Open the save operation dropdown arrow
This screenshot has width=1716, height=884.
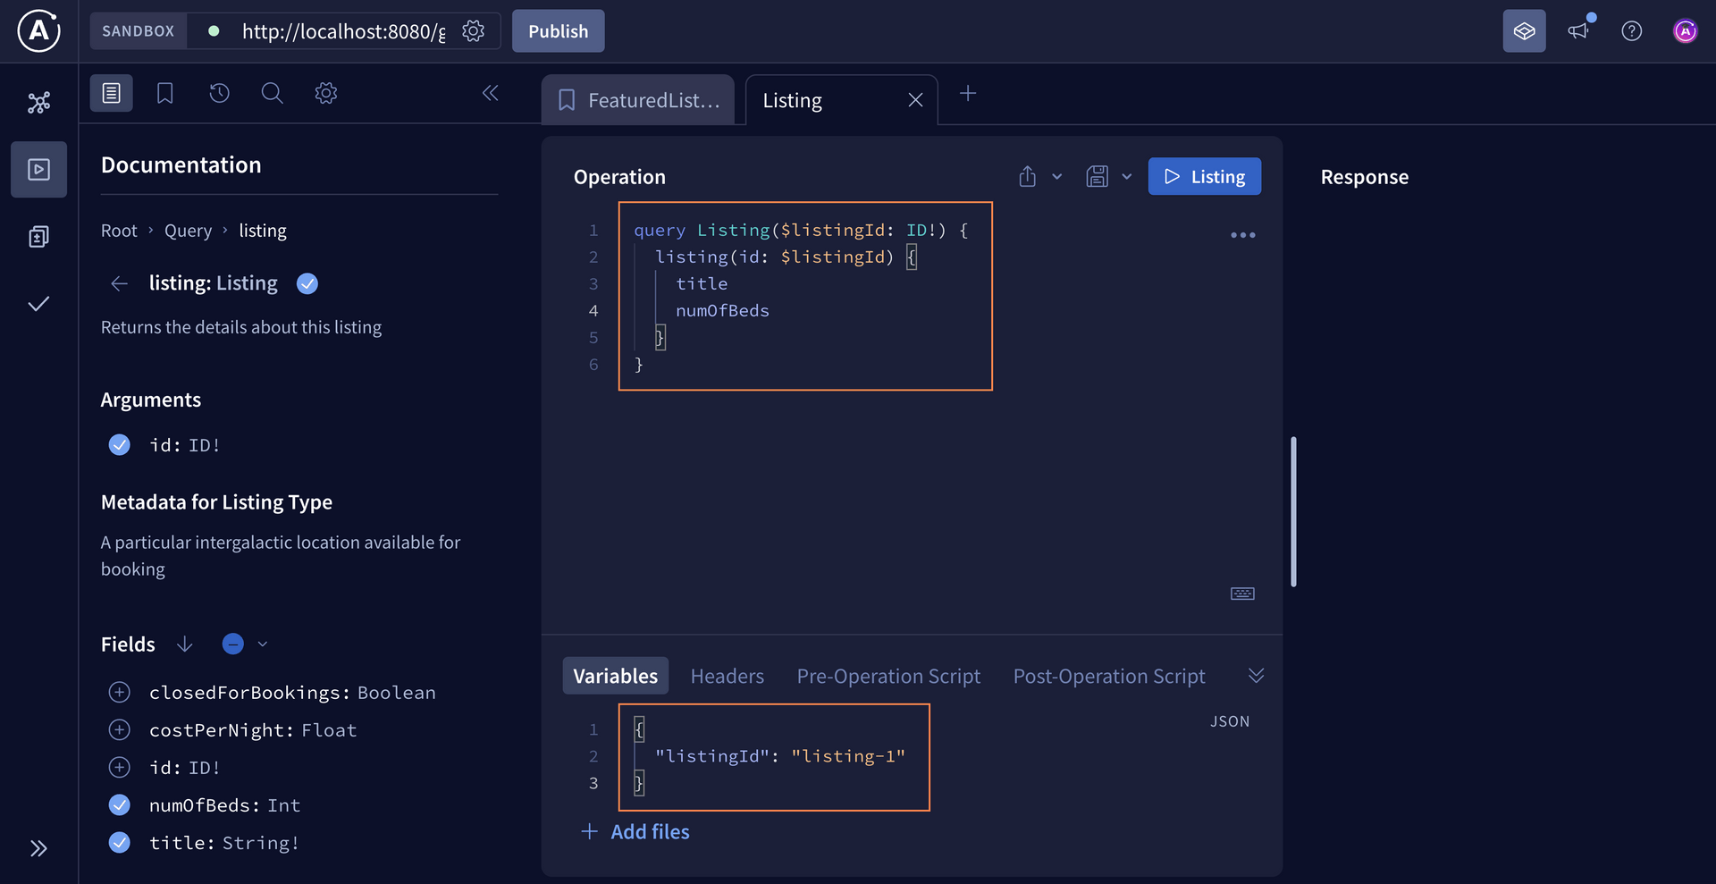1127,176
